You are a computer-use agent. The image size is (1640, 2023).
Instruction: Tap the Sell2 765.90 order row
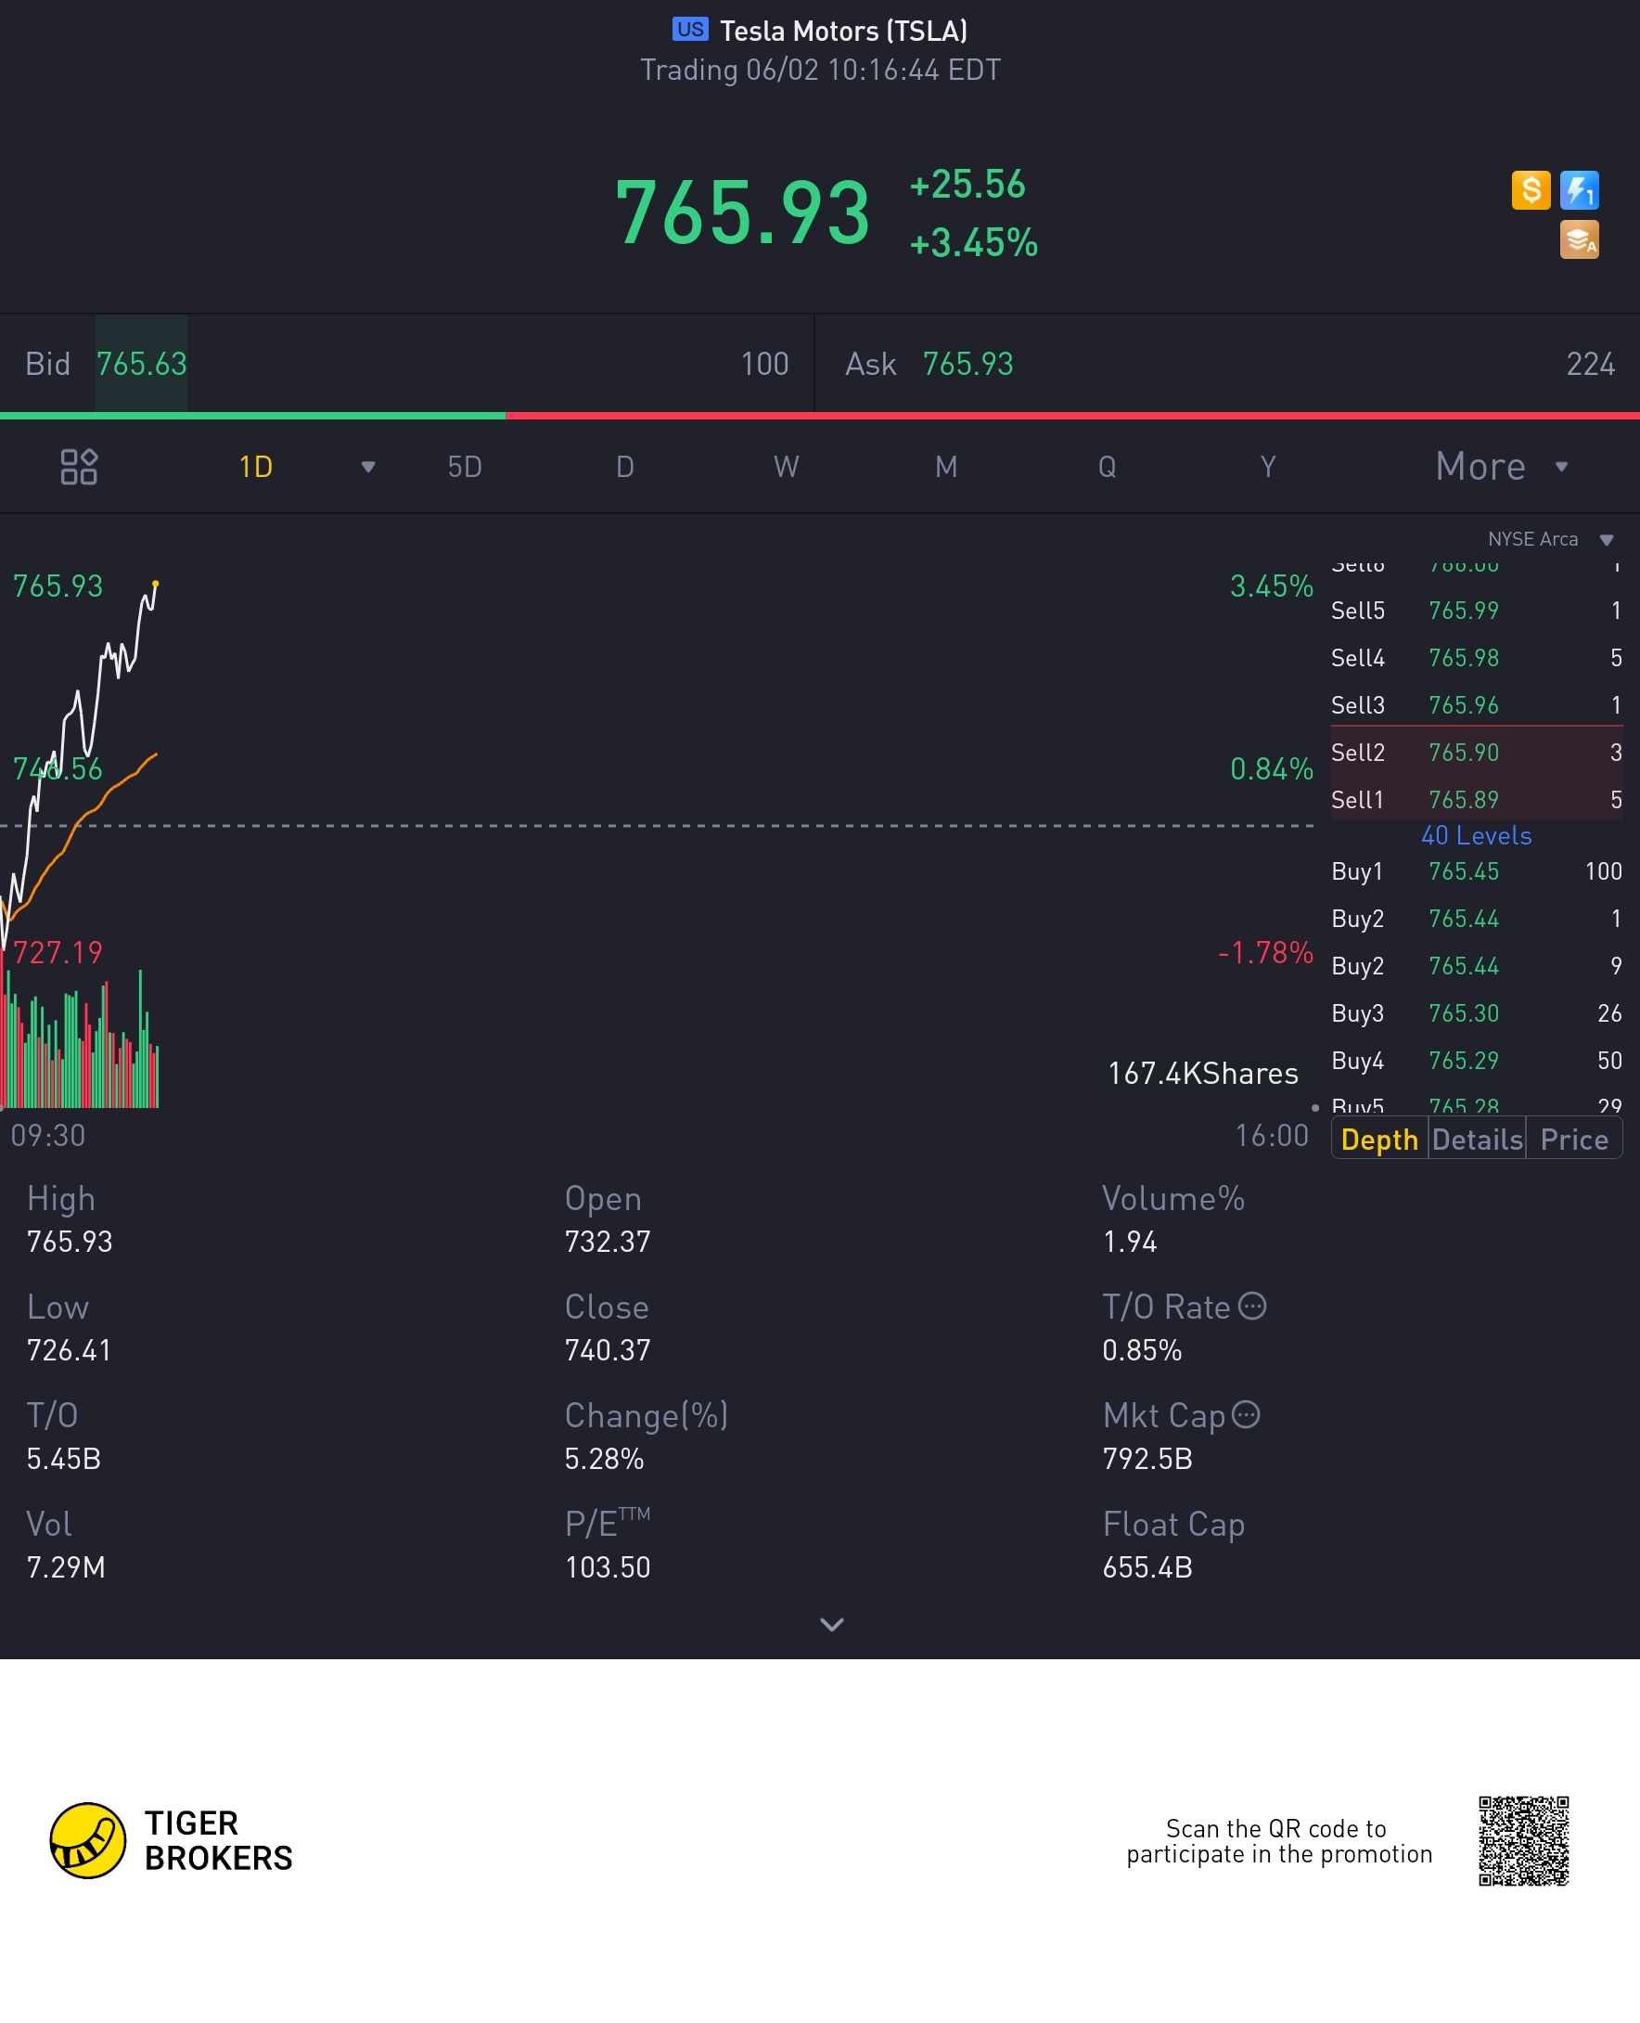click(1477, 752)
